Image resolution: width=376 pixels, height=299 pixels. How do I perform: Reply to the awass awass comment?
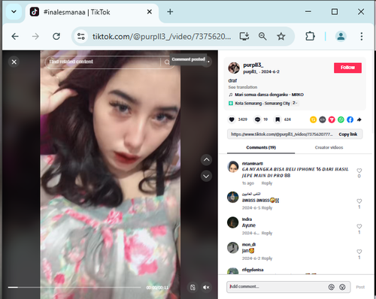click(267, 208)
